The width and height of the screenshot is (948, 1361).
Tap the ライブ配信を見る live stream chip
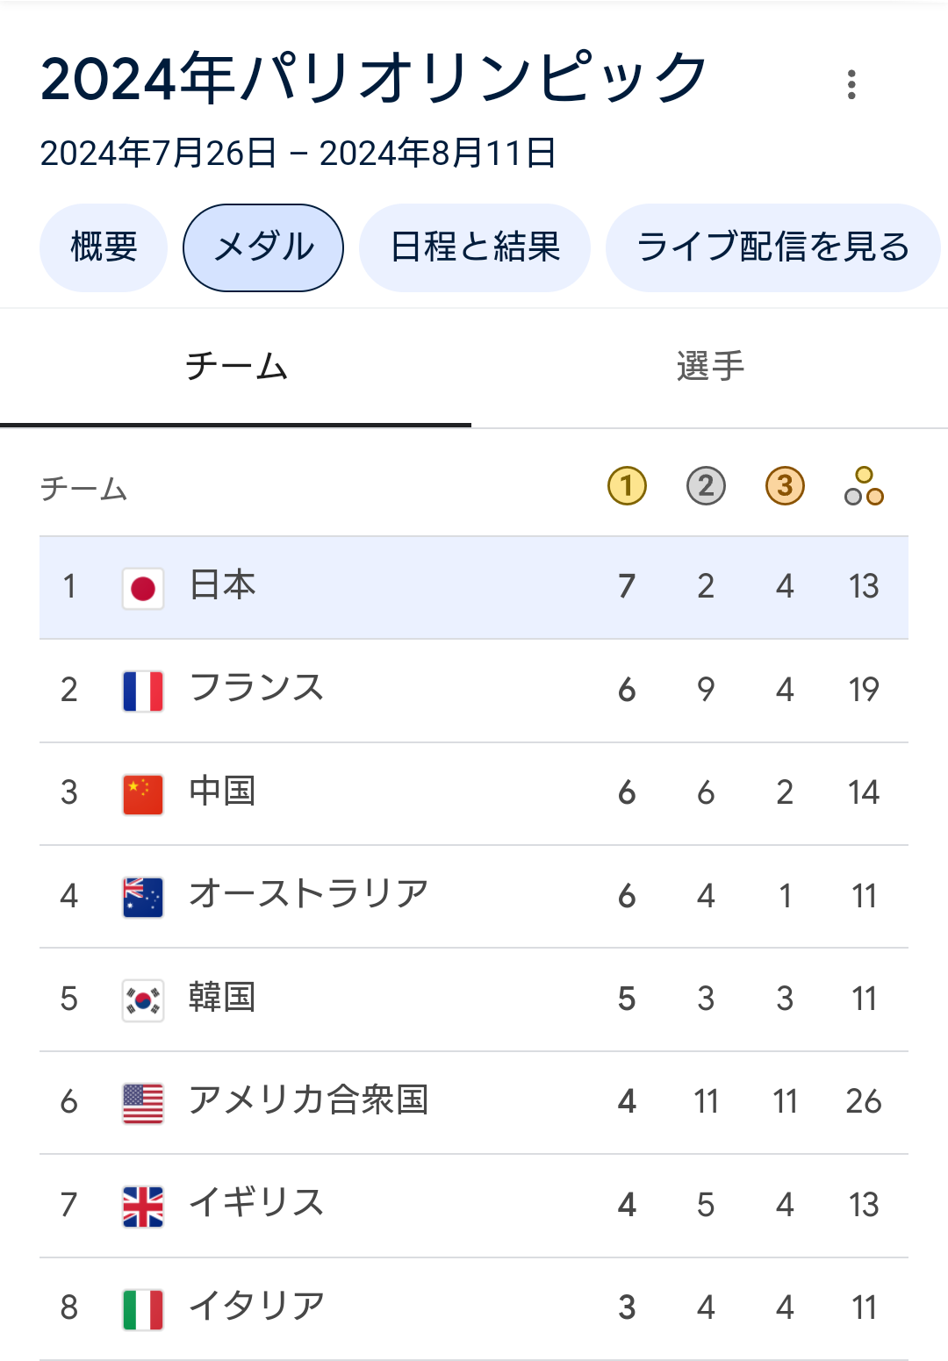tap(772, 247)
